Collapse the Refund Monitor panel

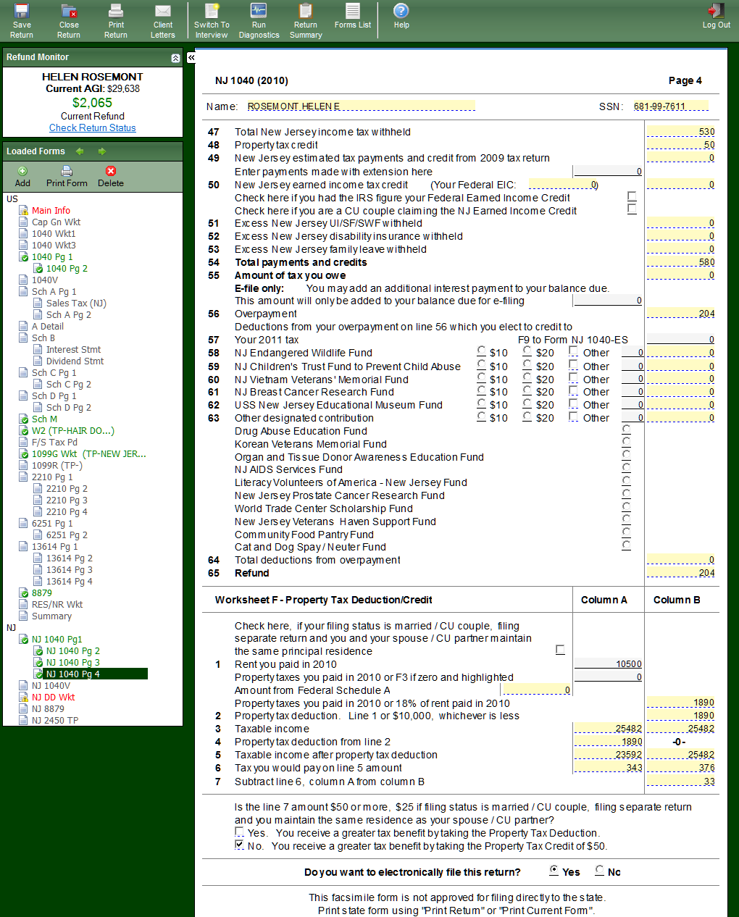pos(175,58)
